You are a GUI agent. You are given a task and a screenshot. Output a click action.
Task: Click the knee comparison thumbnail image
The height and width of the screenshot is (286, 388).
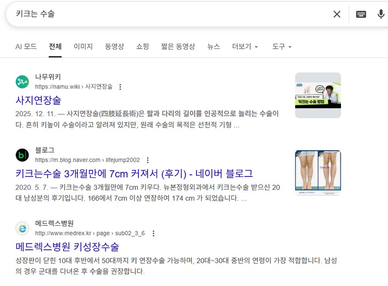point(318,173)
